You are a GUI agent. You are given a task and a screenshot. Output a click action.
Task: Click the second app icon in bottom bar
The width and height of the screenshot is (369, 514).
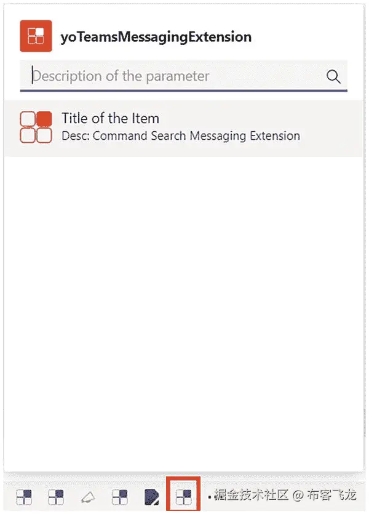click(x=56, y=496)
